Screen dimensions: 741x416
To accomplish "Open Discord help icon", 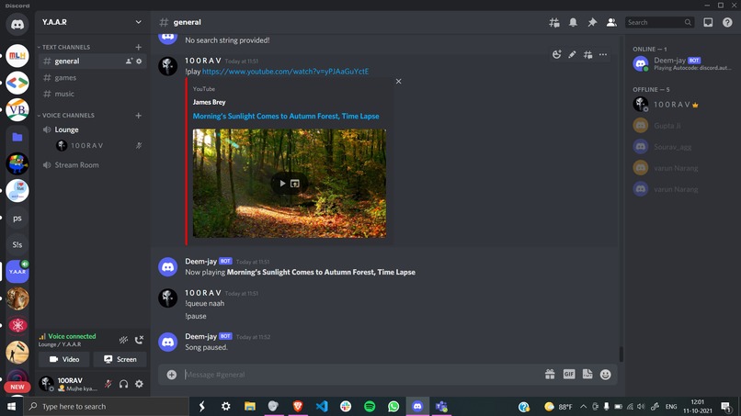I will click(x=727, y=22).
